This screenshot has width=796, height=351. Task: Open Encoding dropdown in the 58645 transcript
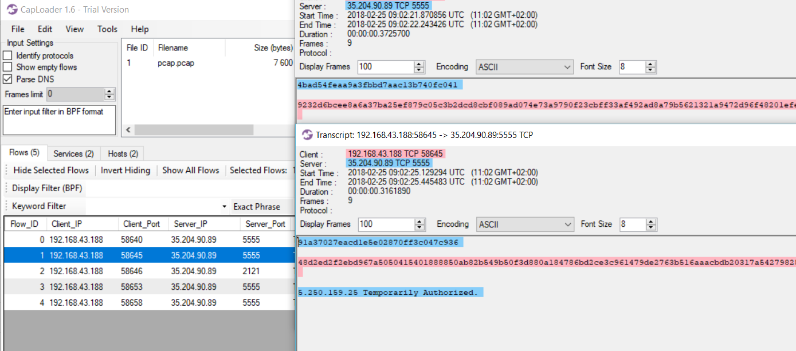(524, 224)
